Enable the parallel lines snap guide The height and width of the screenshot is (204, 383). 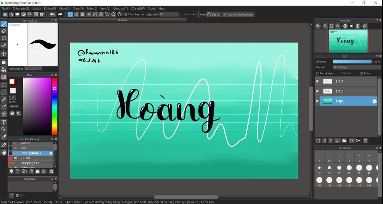pyautogui.click(x=76, y=15)
